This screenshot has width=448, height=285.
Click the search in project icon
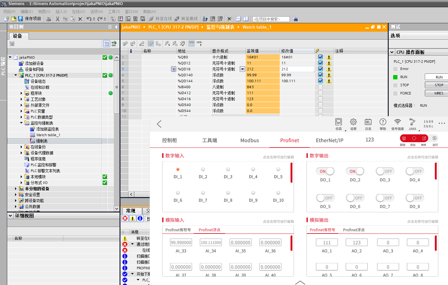(x=295, y=19)
